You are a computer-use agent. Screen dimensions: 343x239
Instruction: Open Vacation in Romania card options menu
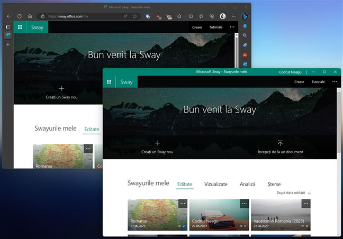click(x=306, y=204)
